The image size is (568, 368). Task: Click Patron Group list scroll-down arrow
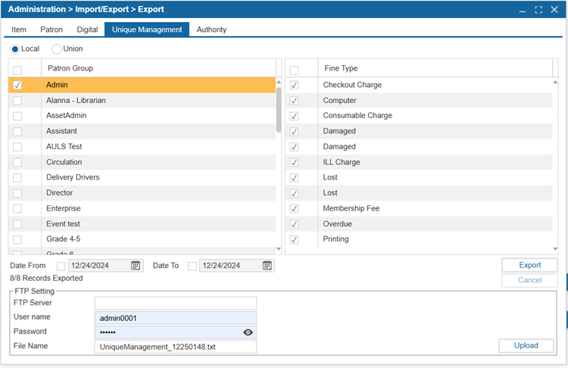[279, 249]
